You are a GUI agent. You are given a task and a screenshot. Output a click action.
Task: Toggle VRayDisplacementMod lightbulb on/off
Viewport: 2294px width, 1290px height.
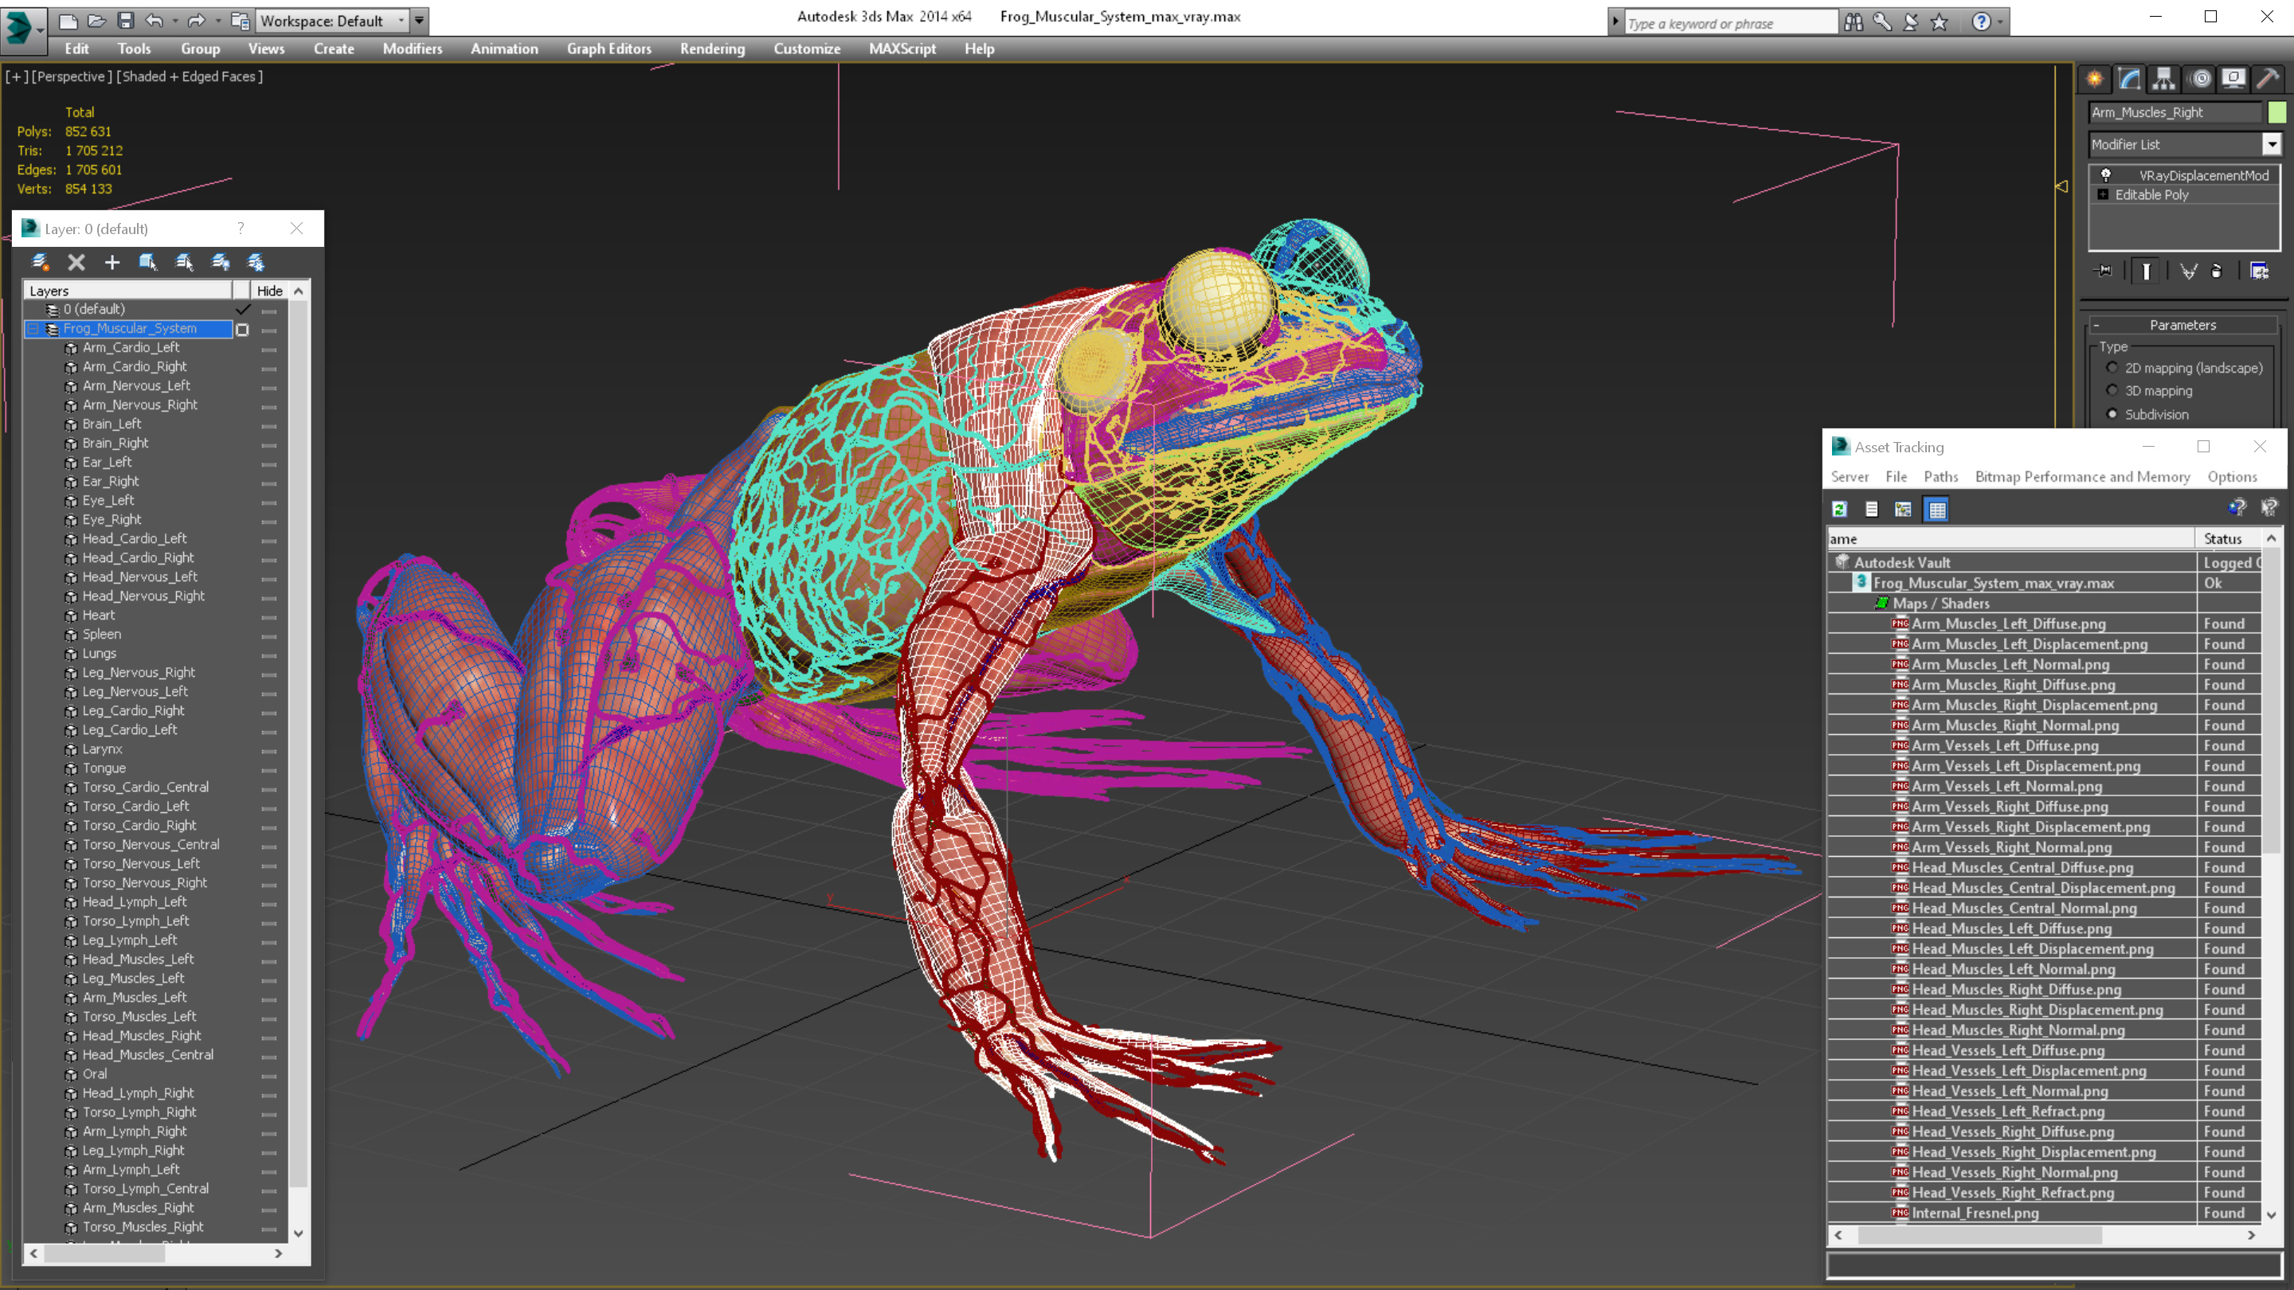pos(2105,174)
